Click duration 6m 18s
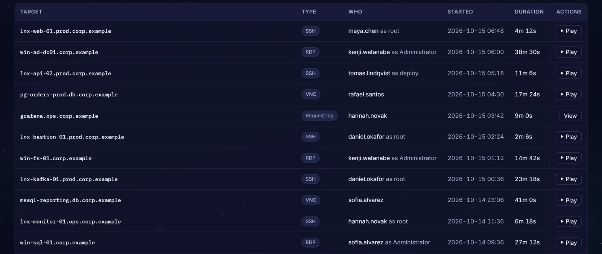Screen dimensions: 602x254 [x=525, y=221]
